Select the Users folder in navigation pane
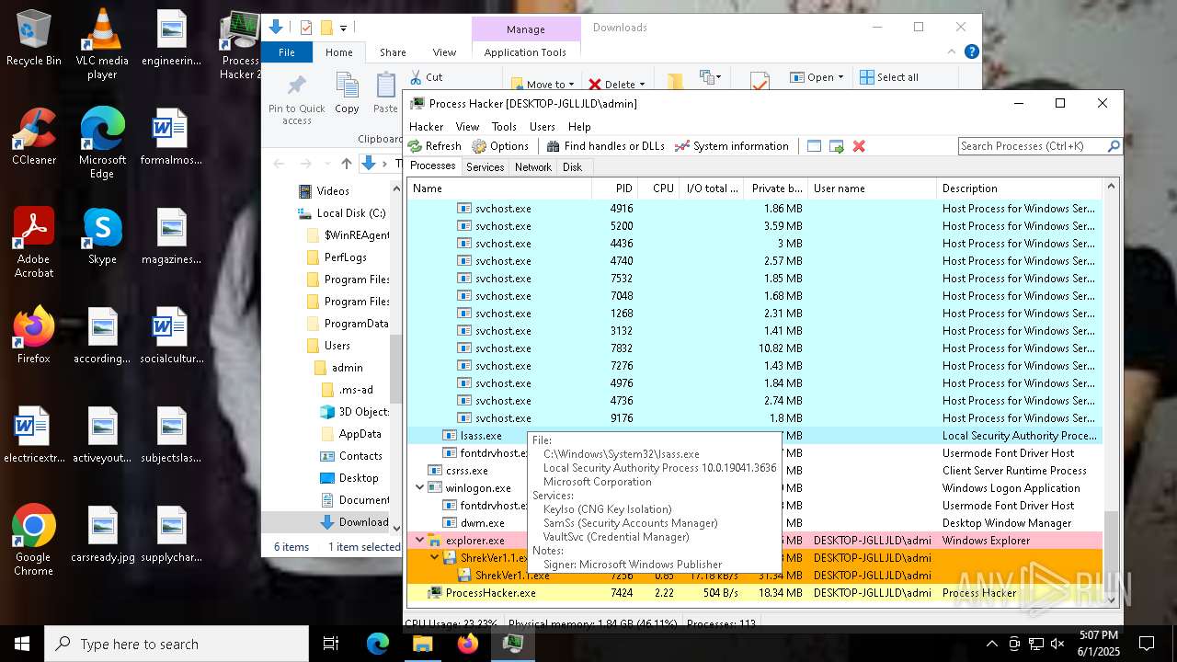This screenshot has width=1177, height=662. tap(337, 346)
